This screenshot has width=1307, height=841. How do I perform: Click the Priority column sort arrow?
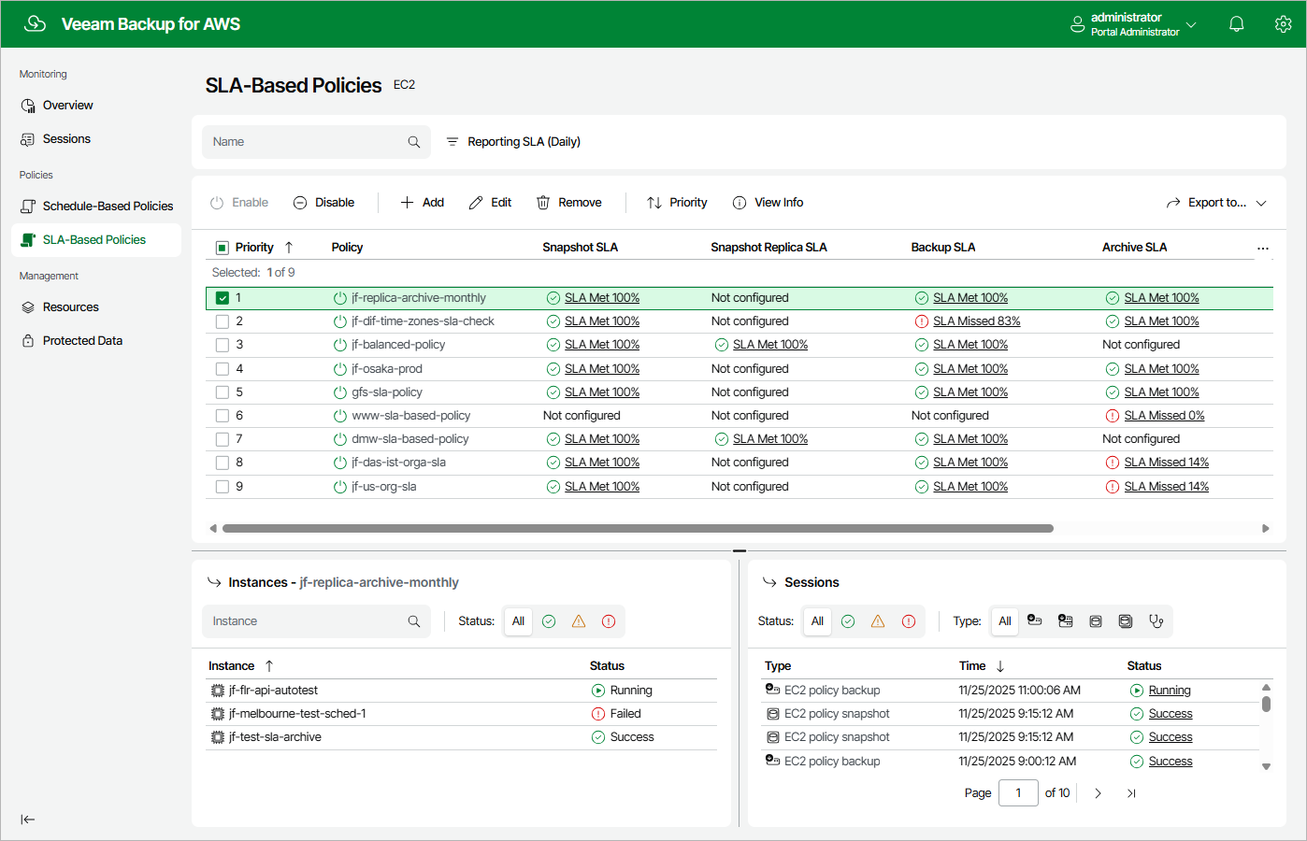tap(289, 248)
